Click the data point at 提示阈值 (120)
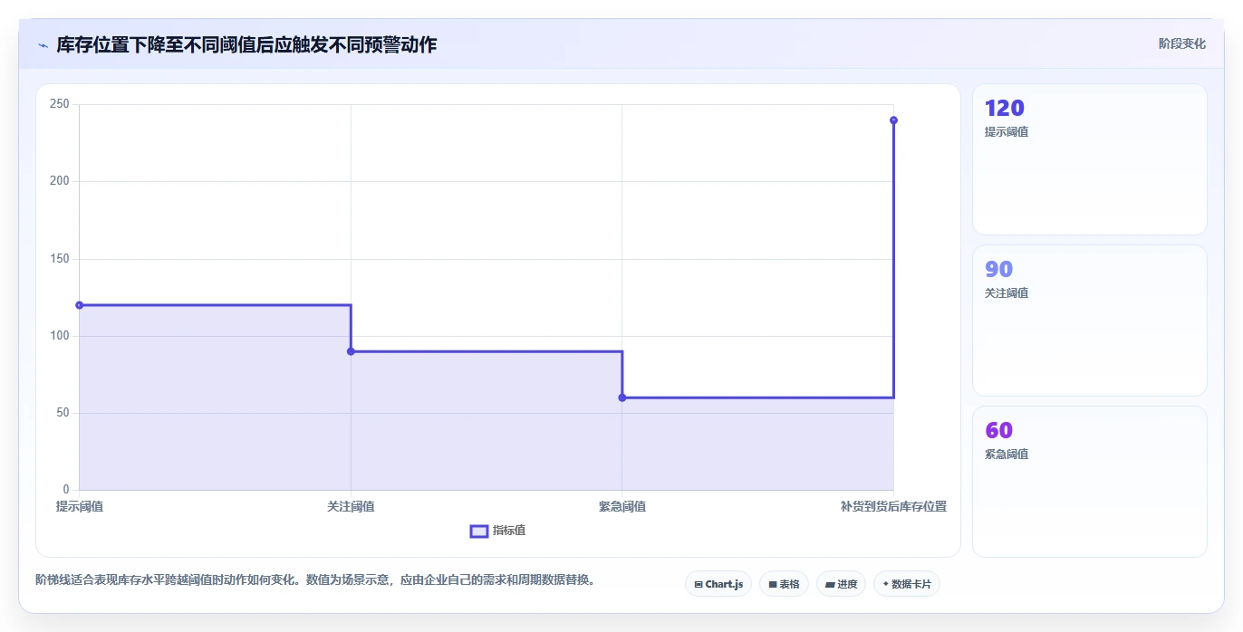1243x632 pixels. [80, 305]
